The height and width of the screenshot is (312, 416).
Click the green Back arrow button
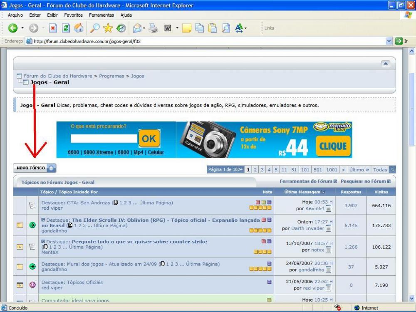click(x=13, y=29)
